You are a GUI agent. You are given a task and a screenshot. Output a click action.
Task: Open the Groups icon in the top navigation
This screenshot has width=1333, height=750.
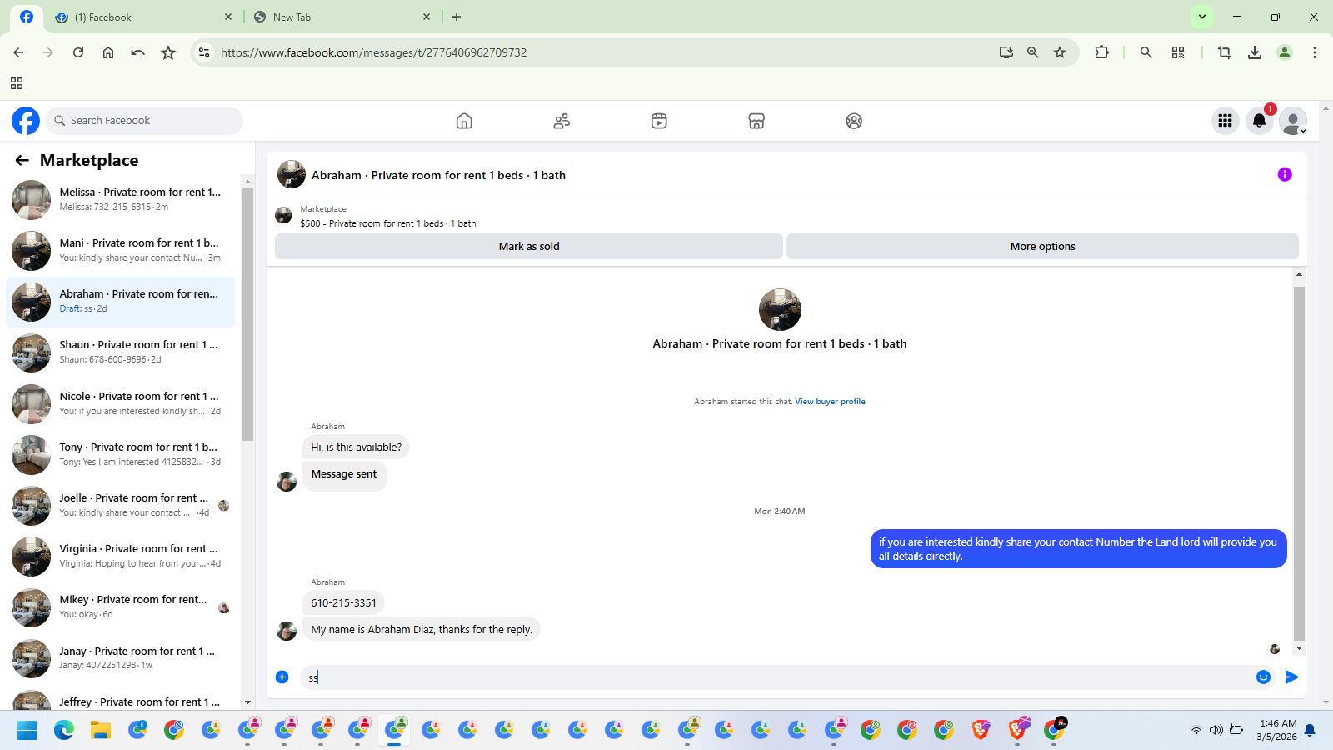(854, 121)
